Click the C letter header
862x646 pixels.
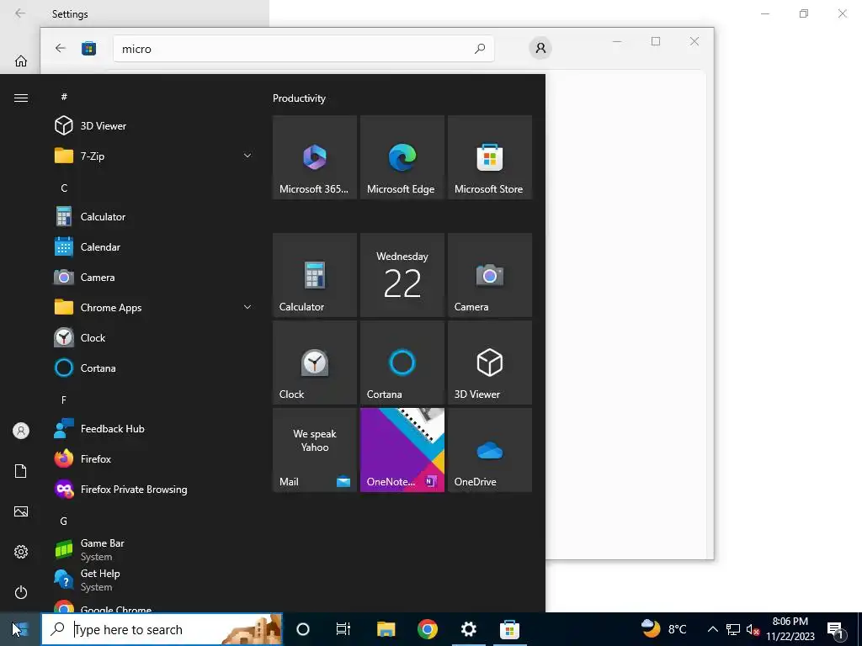click(x=64, y=188)
